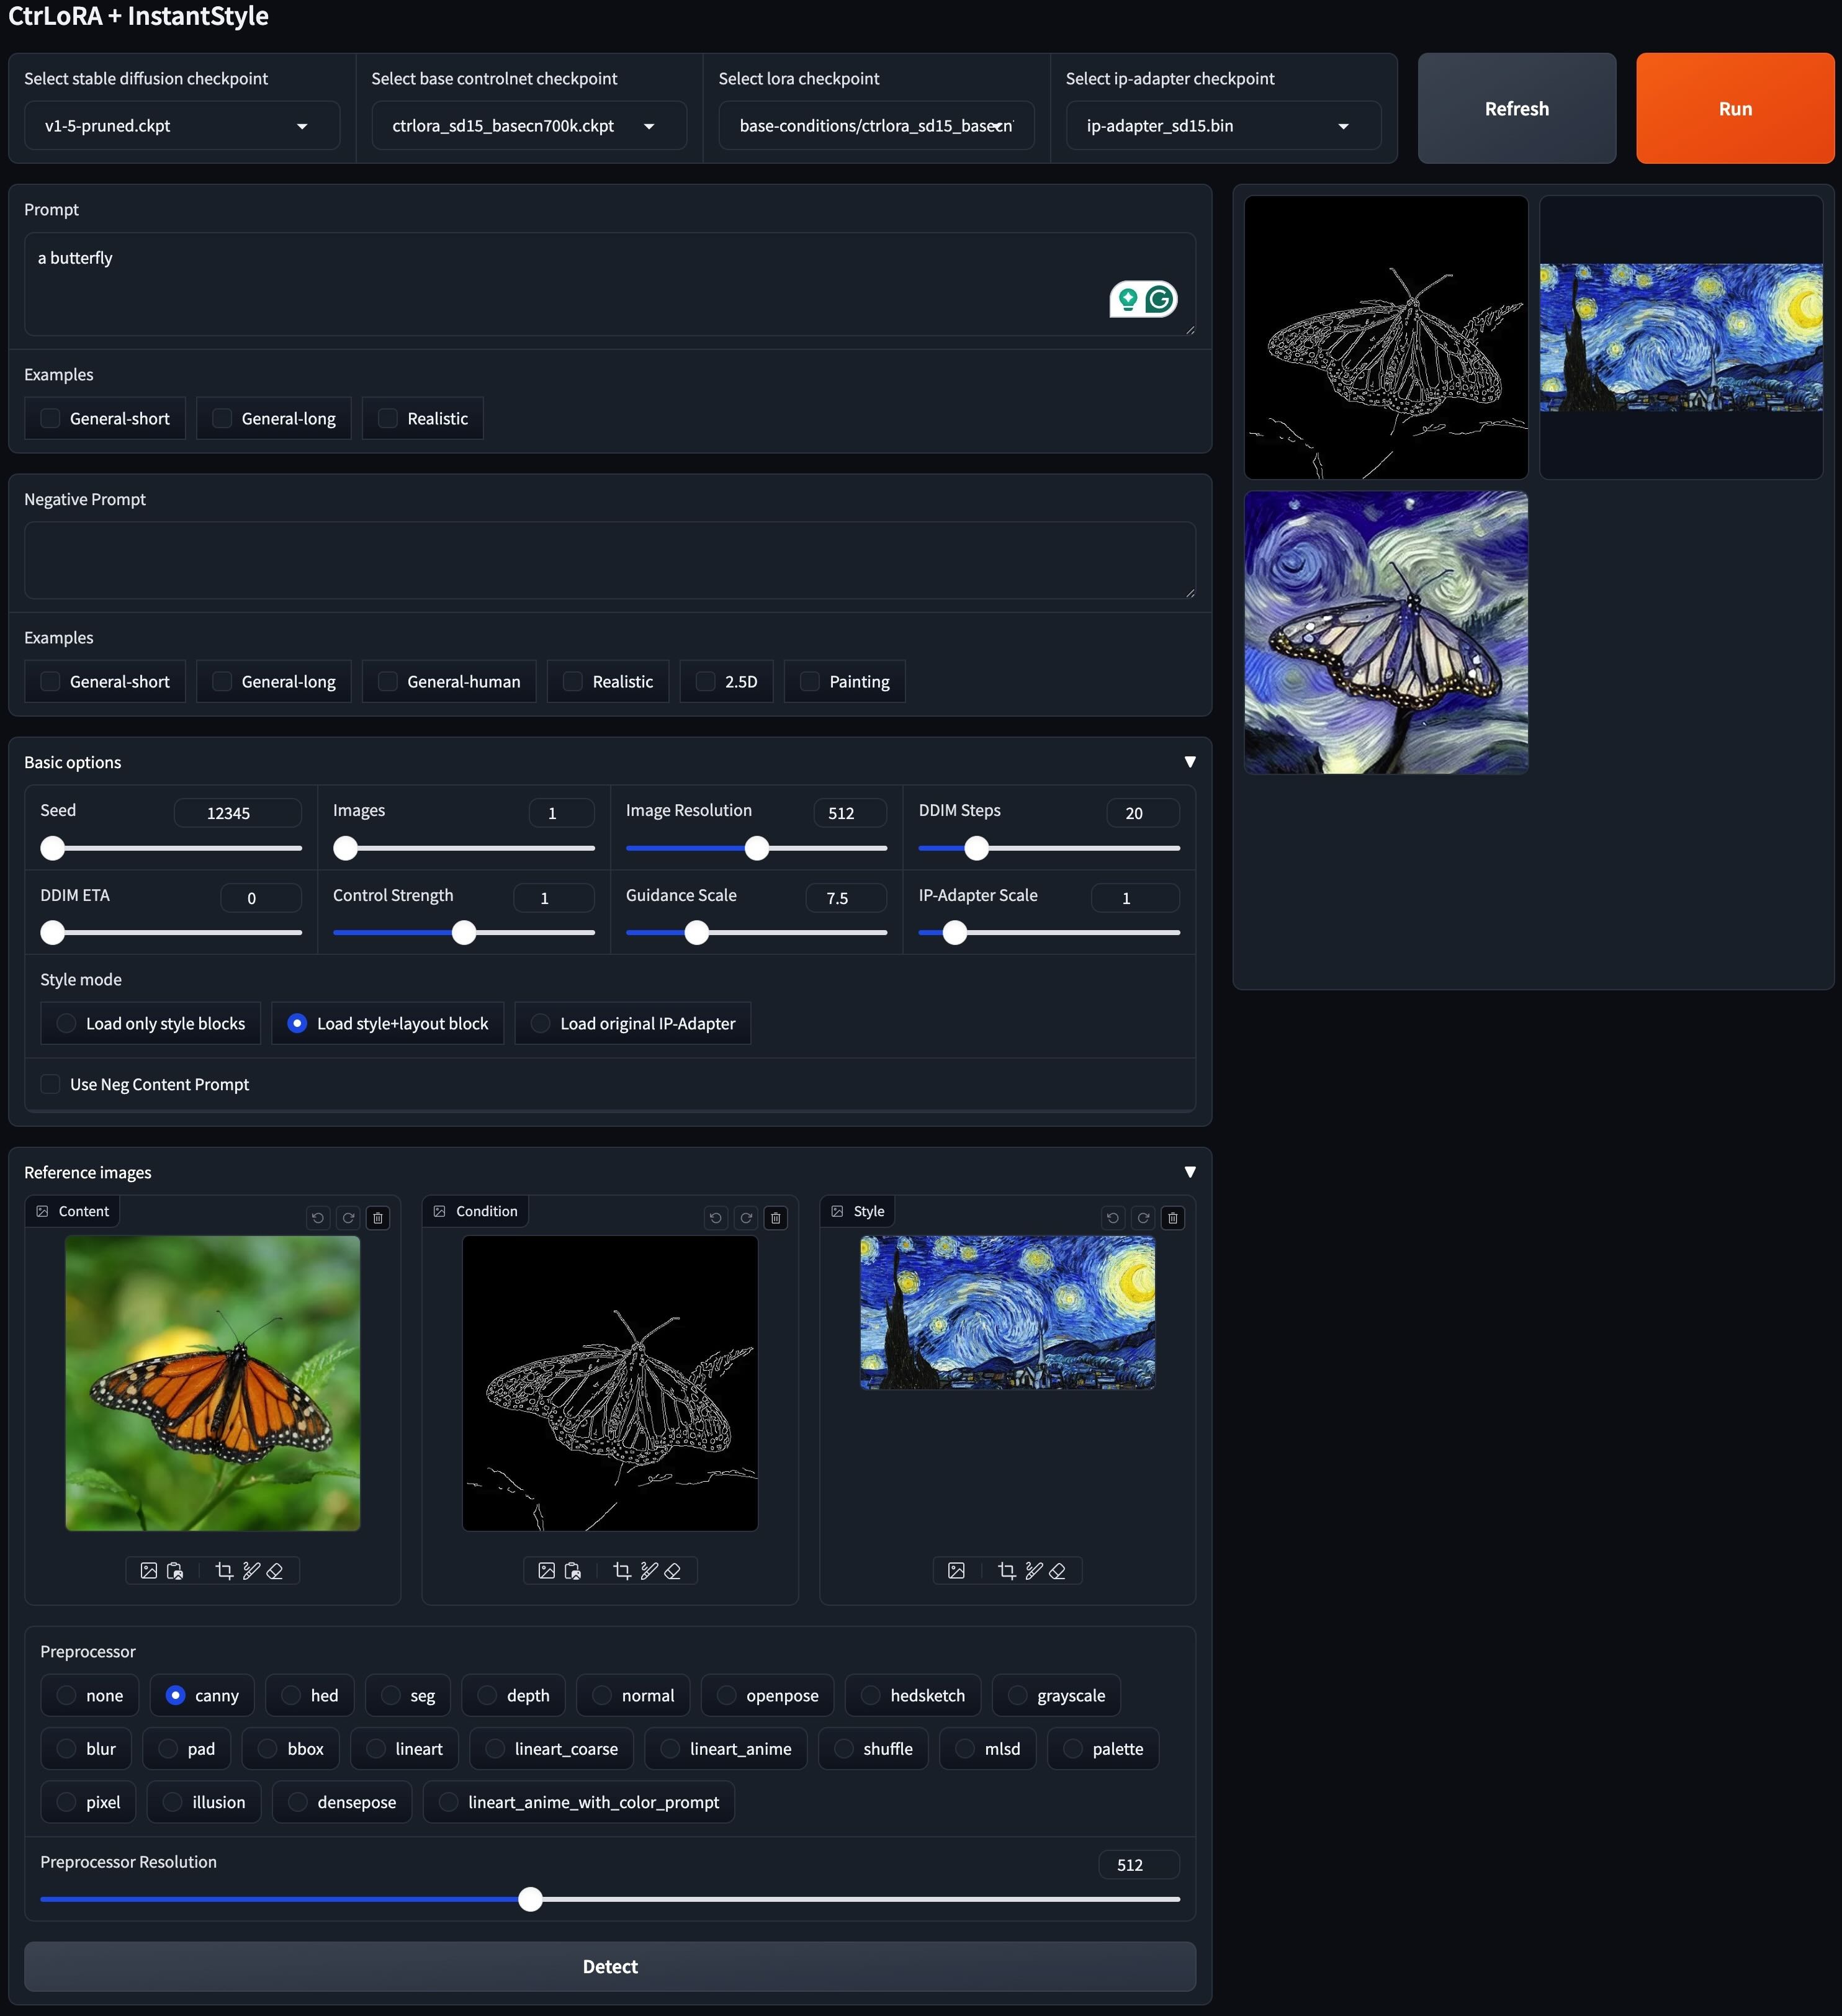
Task: Click into the Negative Prompt text area
Action: click(610, 560)
